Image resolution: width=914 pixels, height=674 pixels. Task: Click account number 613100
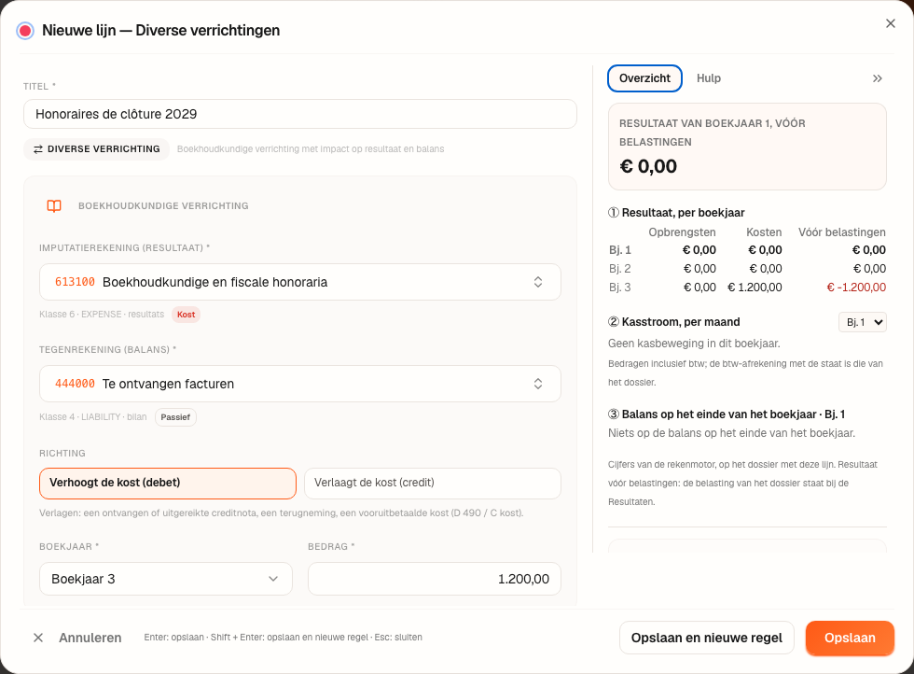(x=75, y=282)
